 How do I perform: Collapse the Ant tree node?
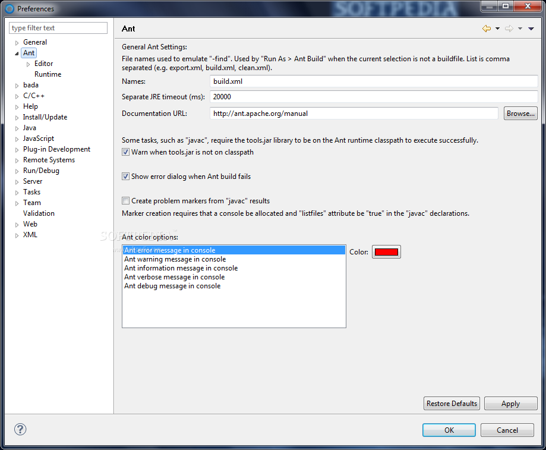pyautogui.click(x=17, y=54)
